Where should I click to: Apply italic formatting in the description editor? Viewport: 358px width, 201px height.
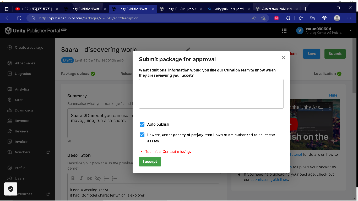[x=81, y=178]
